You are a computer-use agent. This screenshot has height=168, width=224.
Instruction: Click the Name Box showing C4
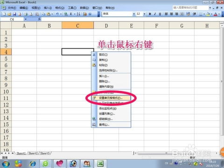(12, 19)
